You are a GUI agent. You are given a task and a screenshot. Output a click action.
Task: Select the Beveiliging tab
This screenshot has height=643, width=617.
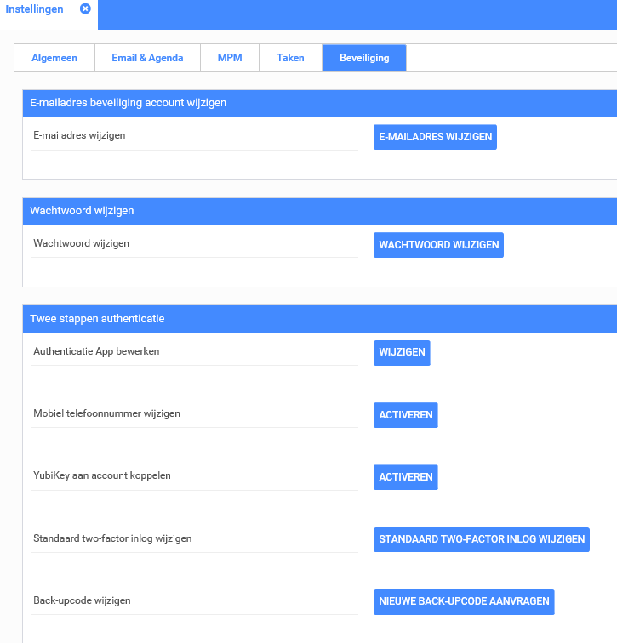coord(364,58)
